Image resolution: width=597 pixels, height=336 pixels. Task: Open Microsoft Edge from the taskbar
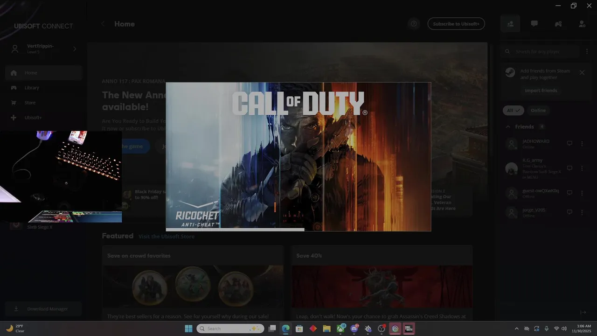point(285,329)
